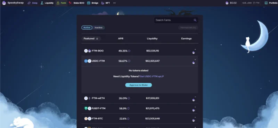Screen dimensions: 278x128
Task: Click the No tokens staked message
Action: click(138, 71)
